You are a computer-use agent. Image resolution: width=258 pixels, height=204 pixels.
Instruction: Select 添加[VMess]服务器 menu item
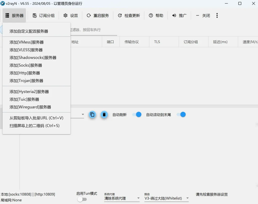(26, 42)
